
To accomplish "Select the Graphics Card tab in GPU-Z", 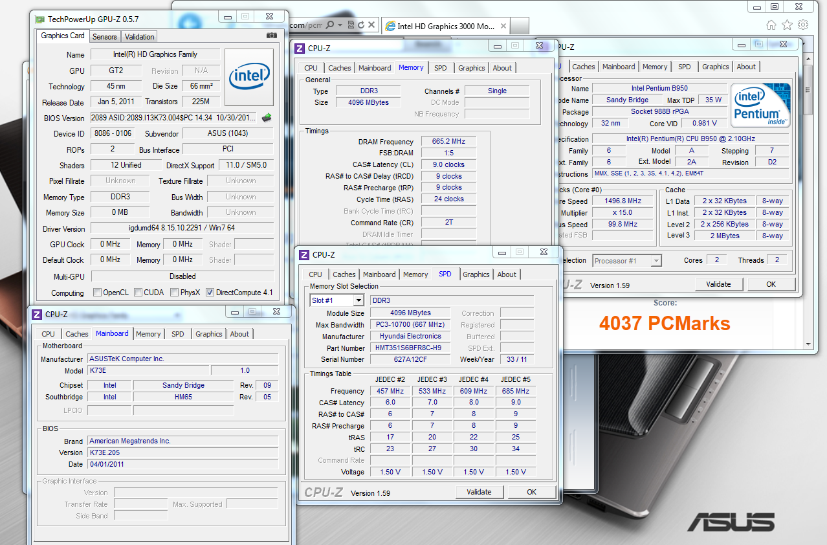I will click(x=63, y=36).
